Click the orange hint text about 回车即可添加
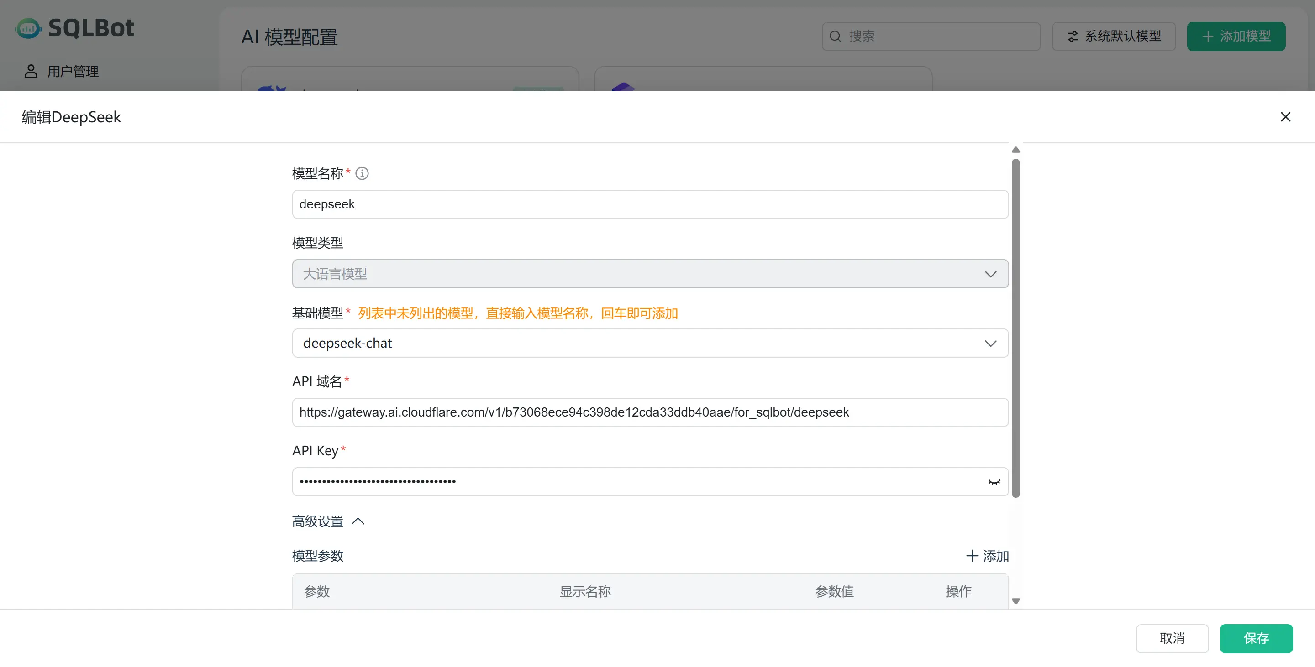 click(518, 313)
